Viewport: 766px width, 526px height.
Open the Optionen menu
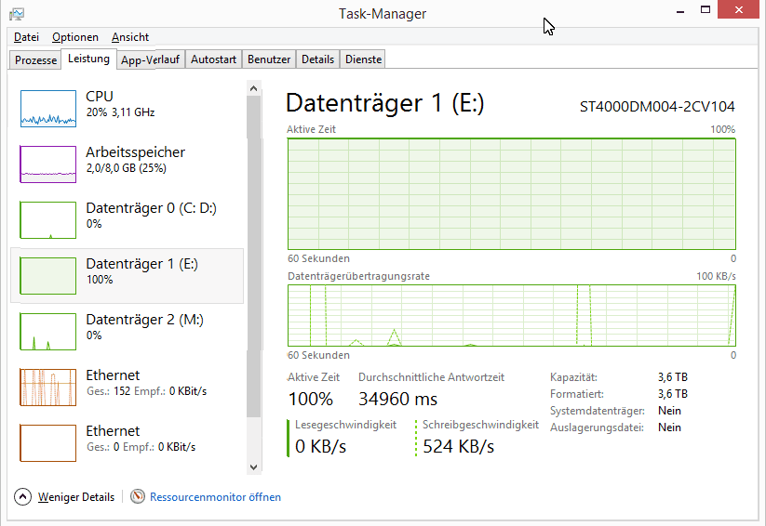[x=75, y=37]
